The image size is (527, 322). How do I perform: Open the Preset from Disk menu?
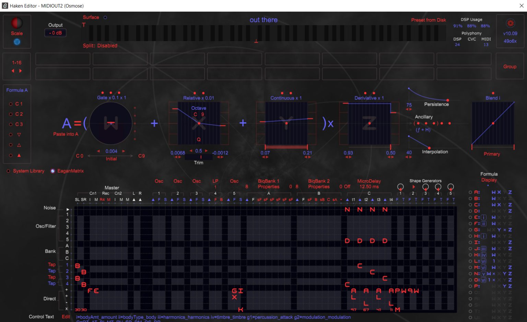point(429,20)
